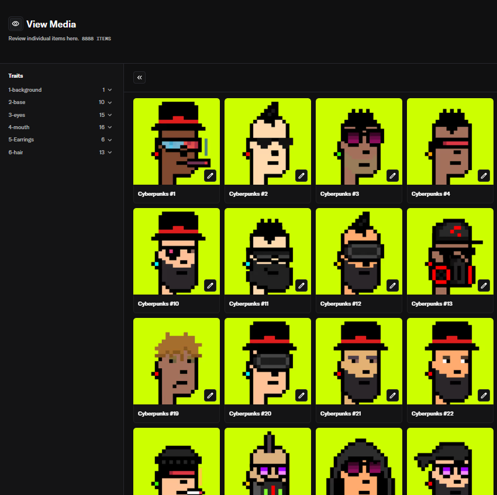
Task: Edit Cyberpunks #11 using its pencil icon
Action: click(x=302, y=286)
